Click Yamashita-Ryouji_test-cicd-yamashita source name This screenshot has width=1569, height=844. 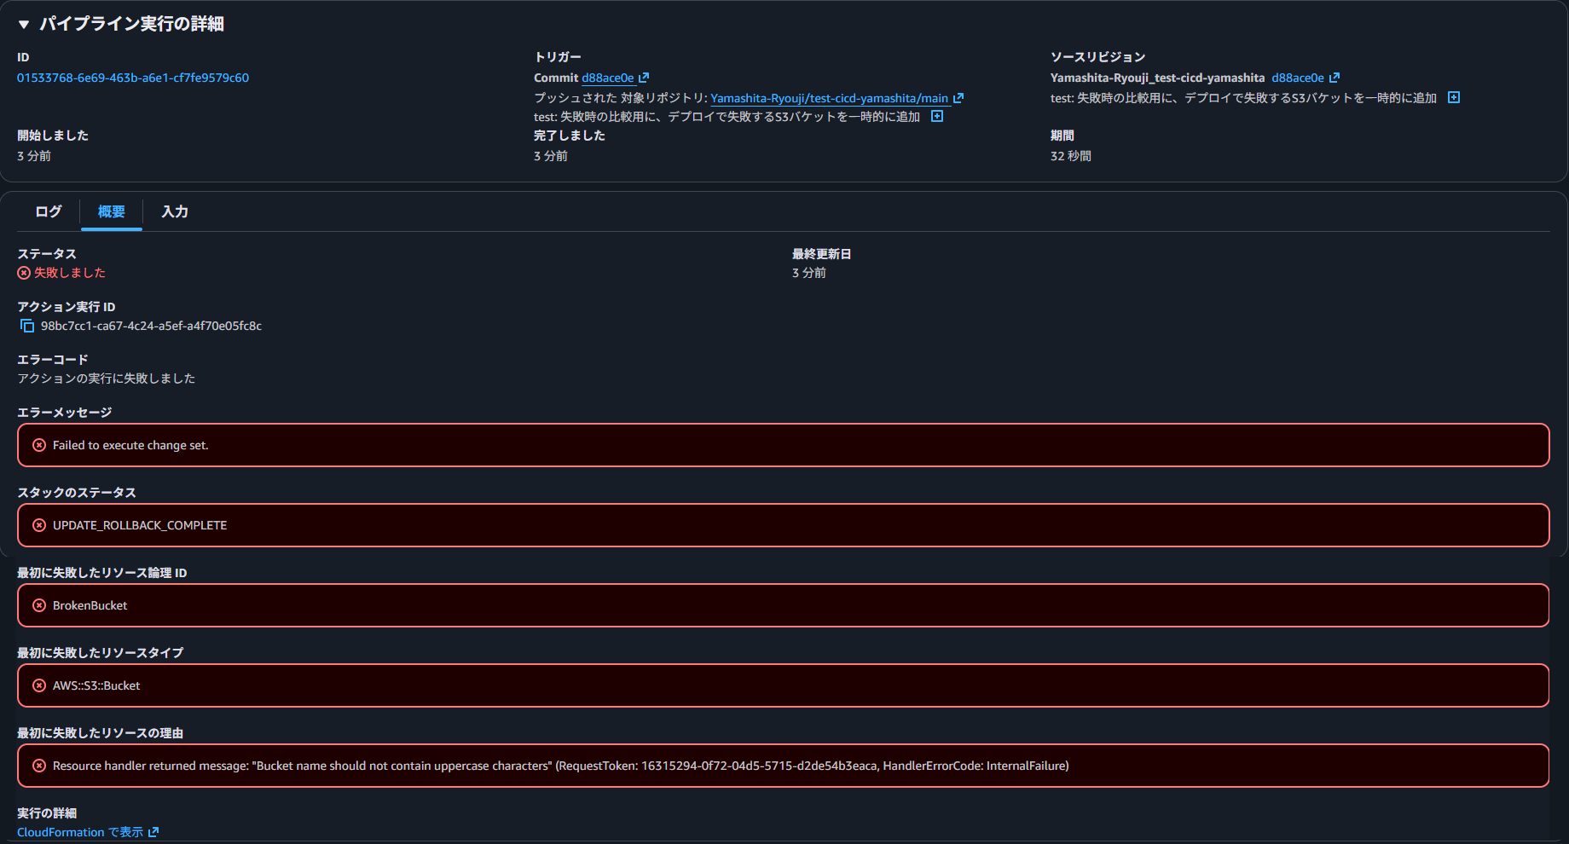[x=1157, y=78]
